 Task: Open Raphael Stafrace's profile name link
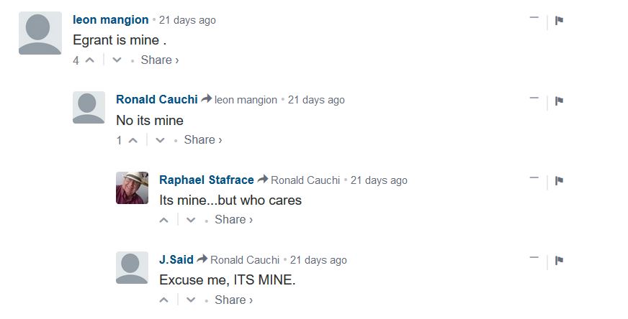[x=206, y=180]
